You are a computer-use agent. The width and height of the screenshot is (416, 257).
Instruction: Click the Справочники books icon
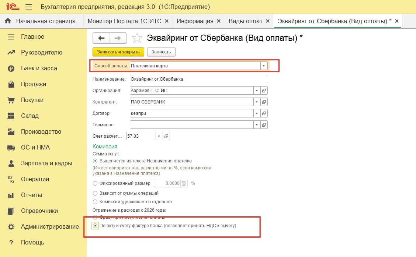[11, 211]
